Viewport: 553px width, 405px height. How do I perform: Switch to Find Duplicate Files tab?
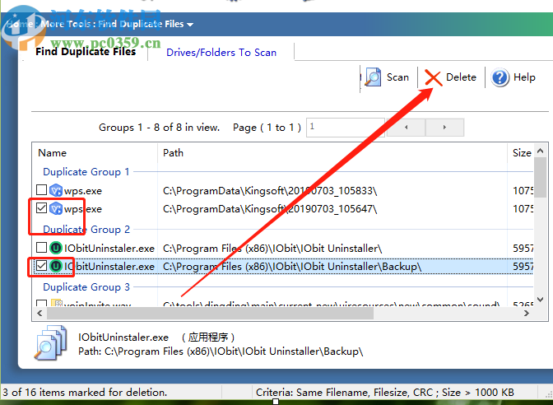86,52
